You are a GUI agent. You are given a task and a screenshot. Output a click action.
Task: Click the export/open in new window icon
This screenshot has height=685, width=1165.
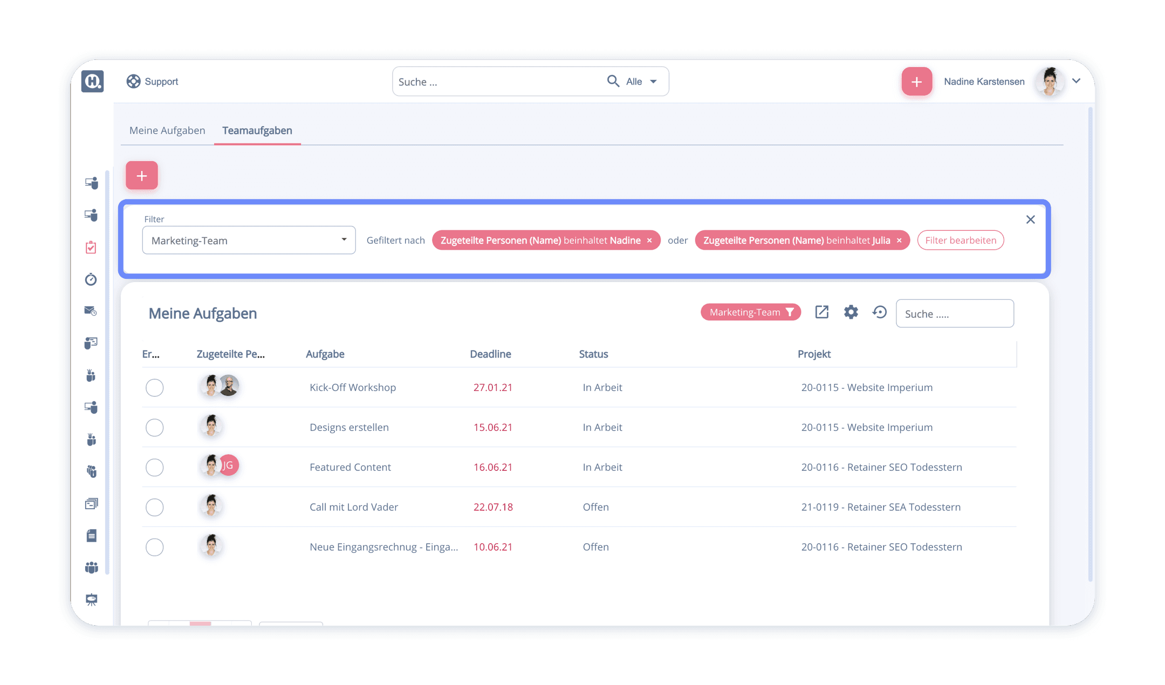pos(821,312)
